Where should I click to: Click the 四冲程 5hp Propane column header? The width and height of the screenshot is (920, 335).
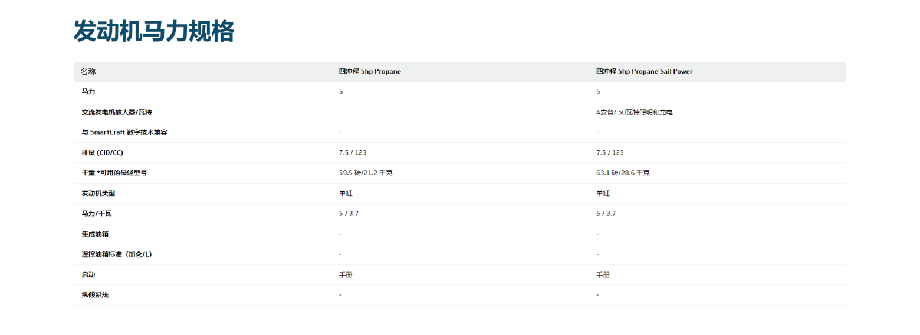tap(370, 72)
